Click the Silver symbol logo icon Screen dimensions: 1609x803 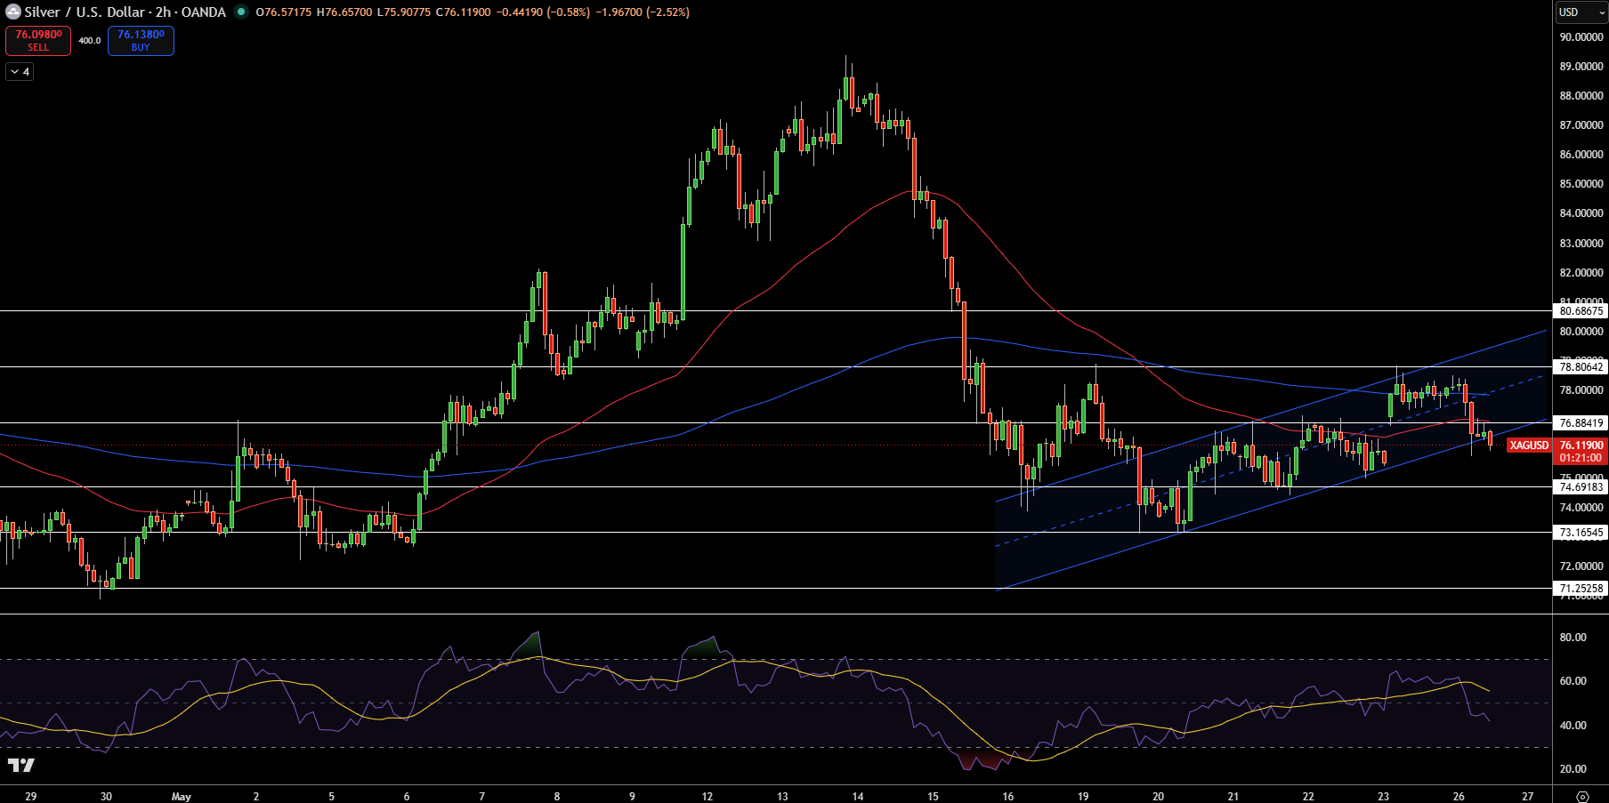12,12
